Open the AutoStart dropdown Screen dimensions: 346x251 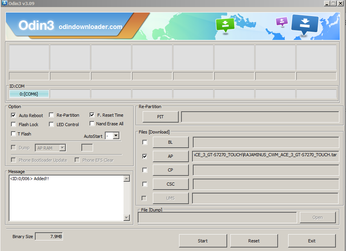click(x=116, y=135)
